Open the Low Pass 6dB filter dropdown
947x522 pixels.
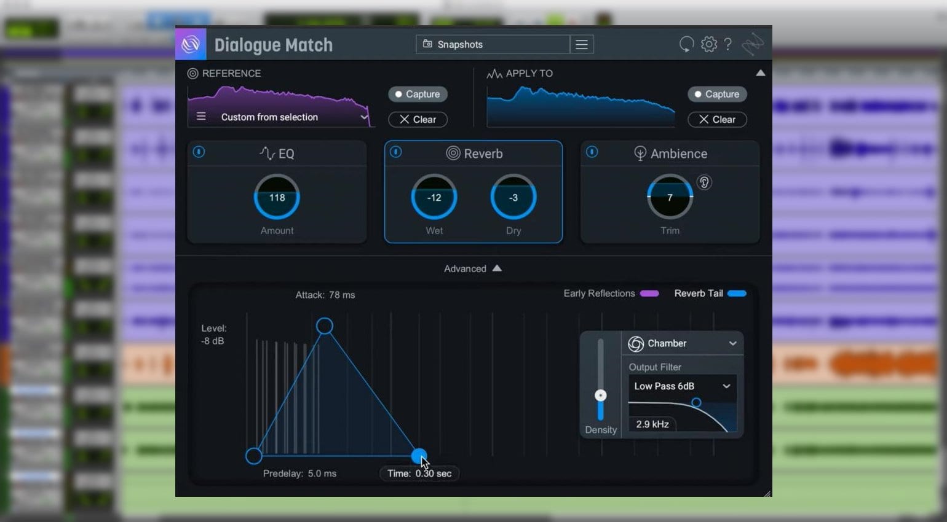coord(683,386)
